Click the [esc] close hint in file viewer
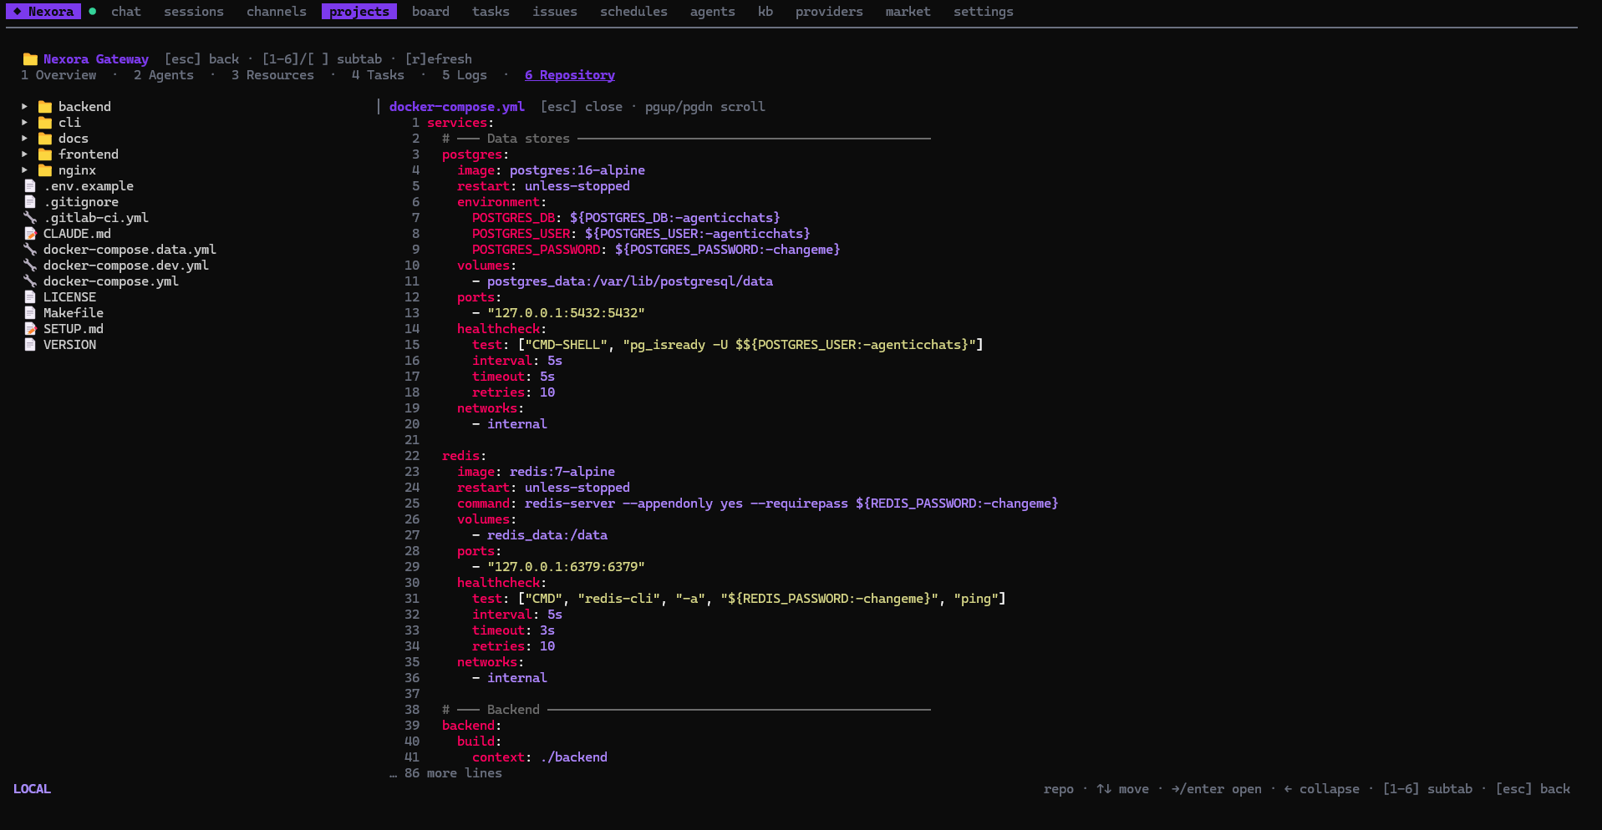The height and width of the screenshot is (830, 1602). [582, 107]
